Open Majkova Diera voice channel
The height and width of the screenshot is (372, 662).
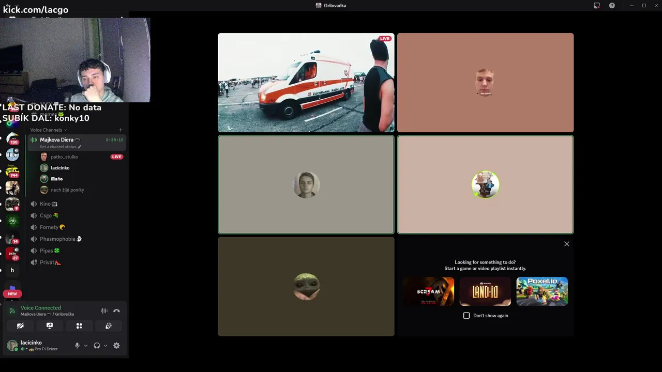(76, 143)
